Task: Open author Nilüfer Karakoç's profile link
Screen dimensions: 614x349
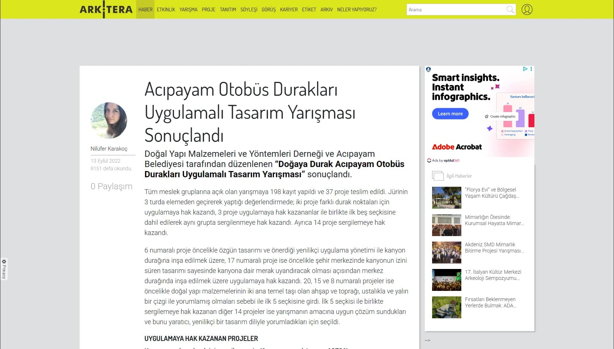Action: pos(109,149)
